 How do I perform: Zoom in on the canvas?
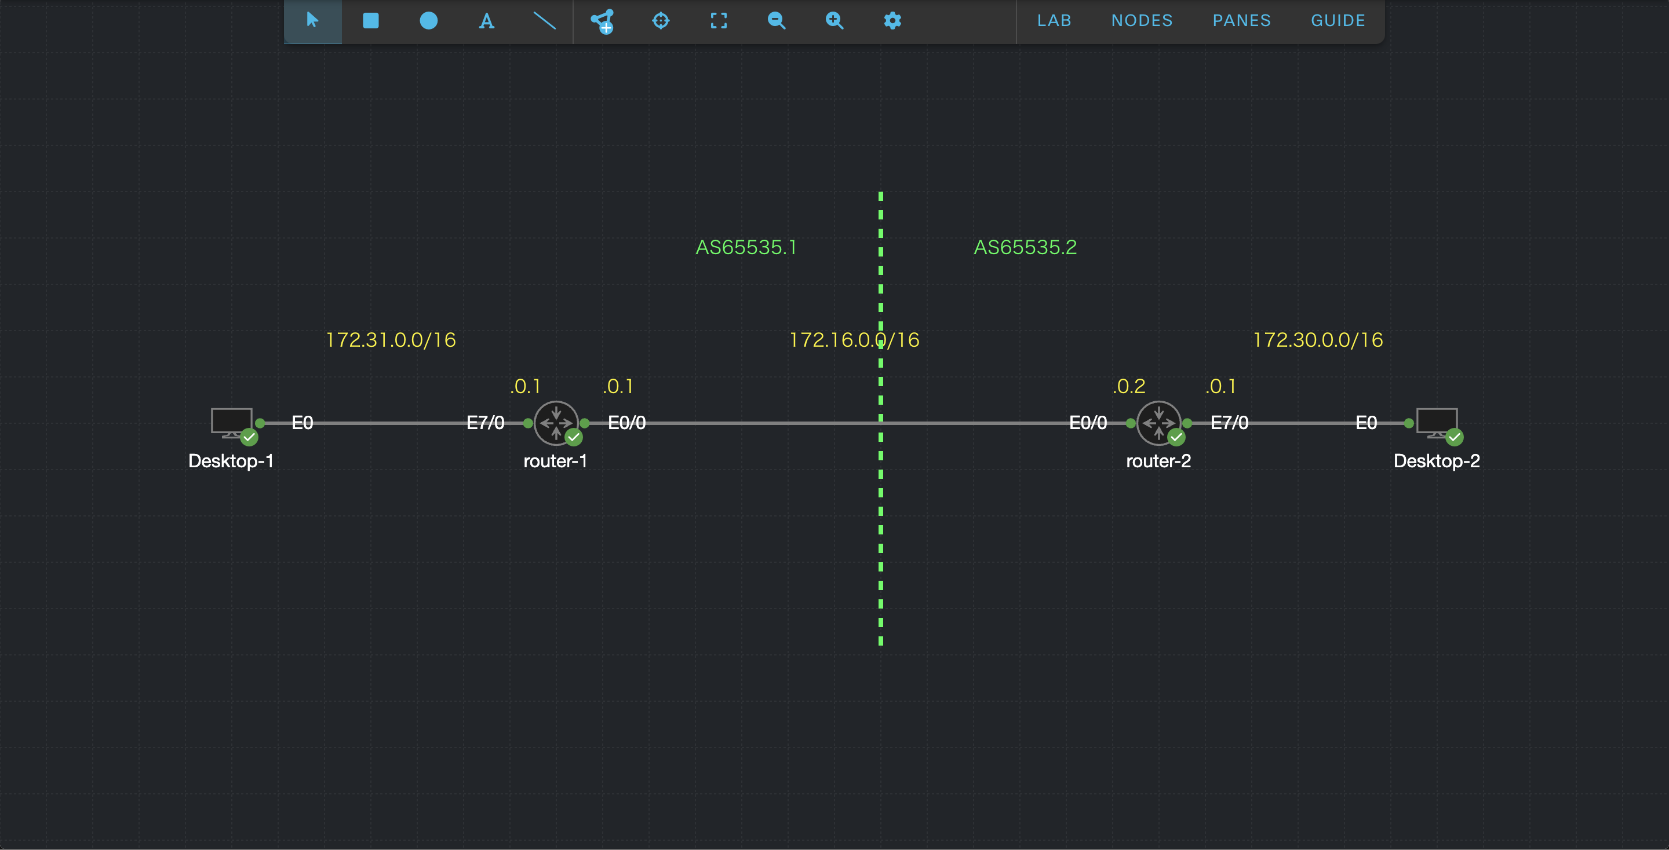point(834,21)
